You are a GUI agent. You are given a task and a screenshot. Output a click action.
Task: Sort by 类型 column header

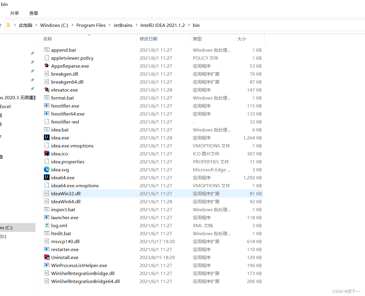pyautogui.click(x=197, y=39)
